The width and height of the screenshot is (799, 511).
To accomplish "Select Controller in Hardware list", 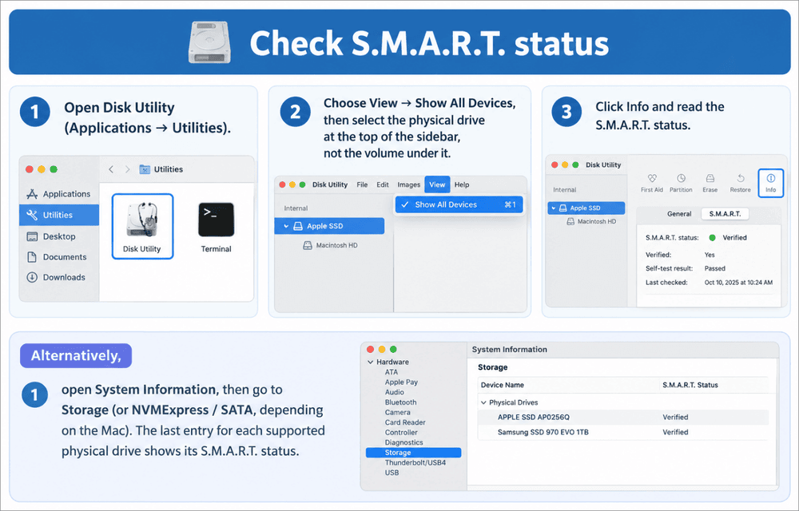I will pos(401,433).
